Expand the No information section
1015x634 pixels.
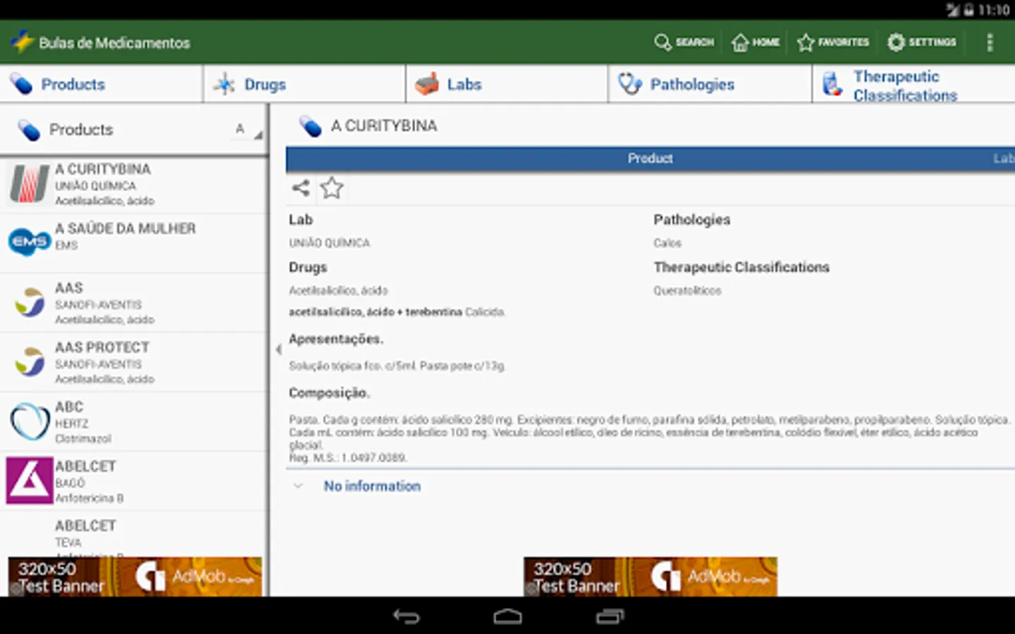click(x=371, y=486)
